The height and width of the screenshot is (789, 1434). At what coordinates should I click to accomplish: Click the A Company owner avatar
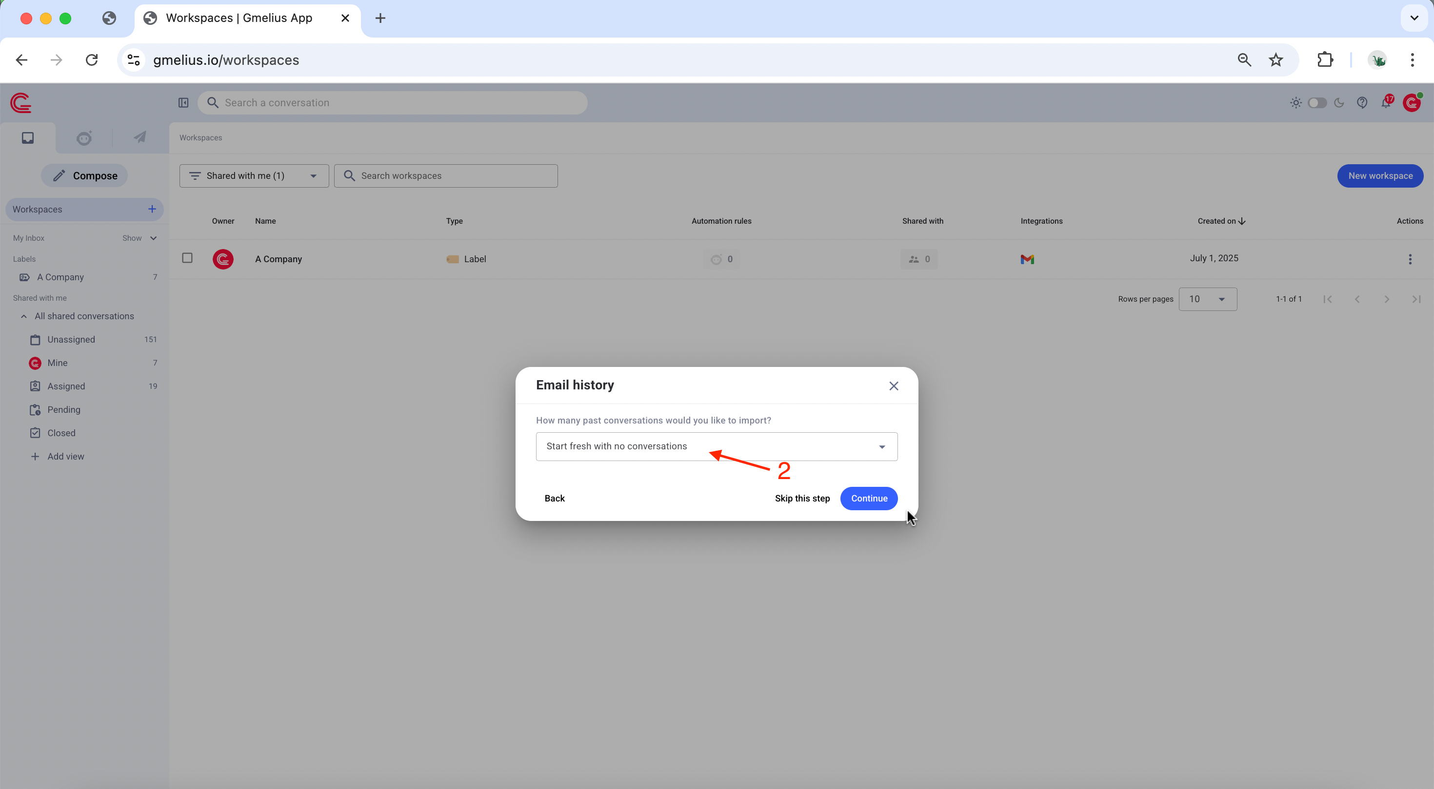coord(223,259)
